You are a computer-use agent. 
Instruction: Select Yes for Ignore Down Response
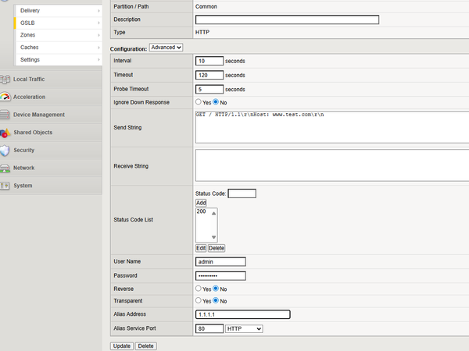198,102
